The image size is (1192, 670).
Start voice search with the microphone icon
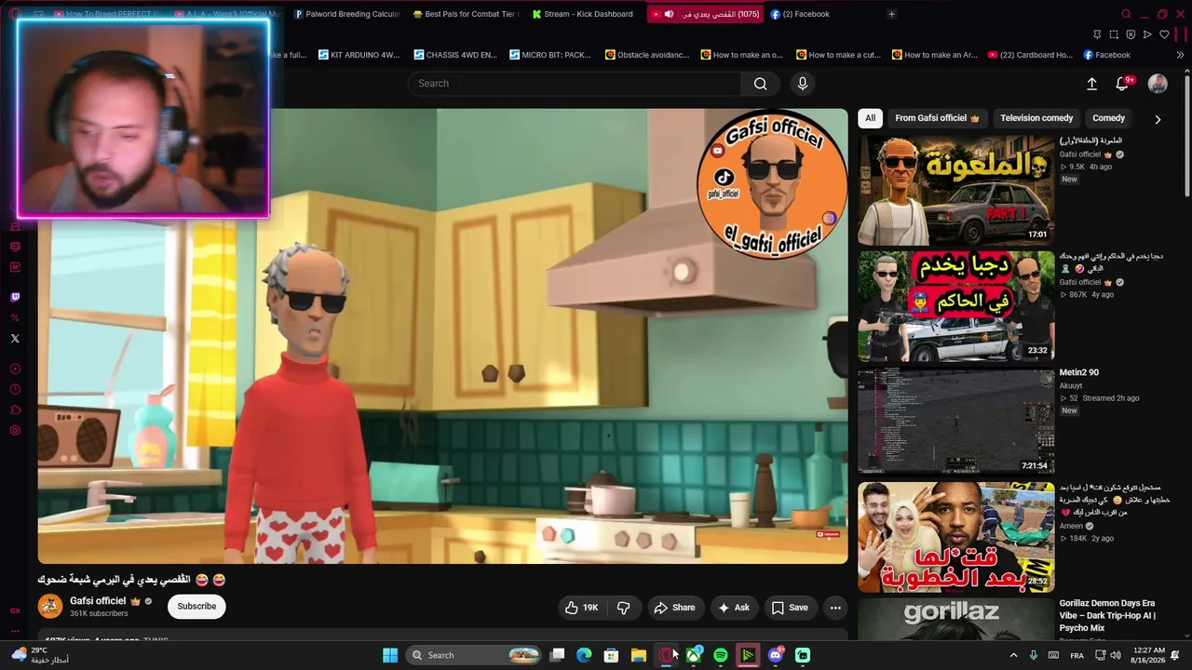click(803, 84)
